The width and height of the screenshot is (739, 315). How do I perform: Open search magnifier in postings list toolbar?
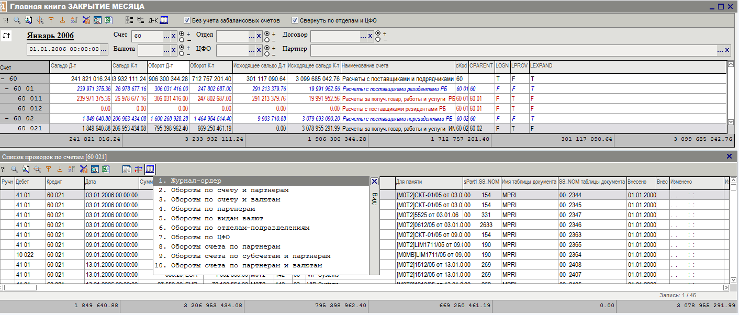tap(15, 170)
